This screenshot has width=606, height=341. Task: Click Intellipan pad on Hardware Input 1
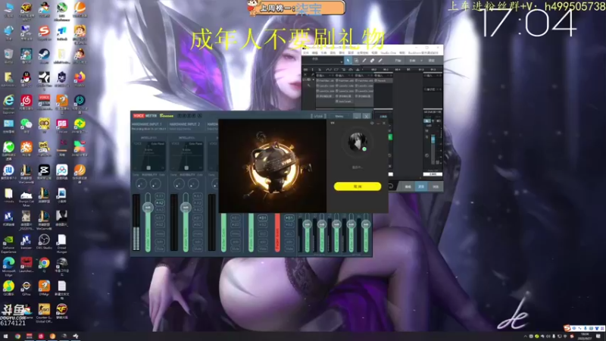tap(148, 156)
